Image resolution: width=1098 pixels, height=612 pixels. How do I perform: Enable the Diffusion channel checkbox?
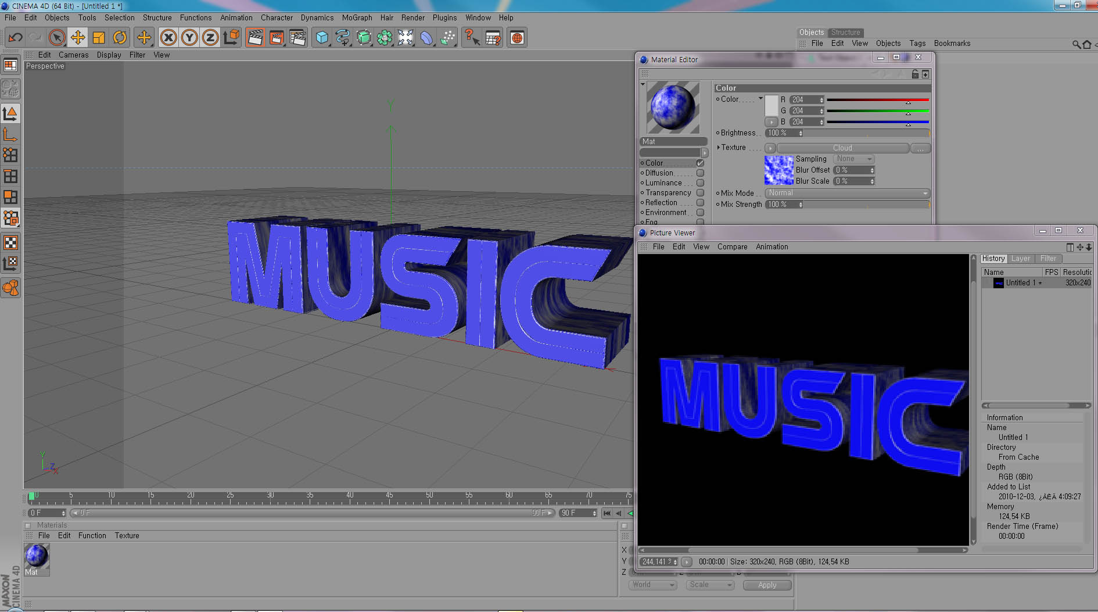pos(700,173)
